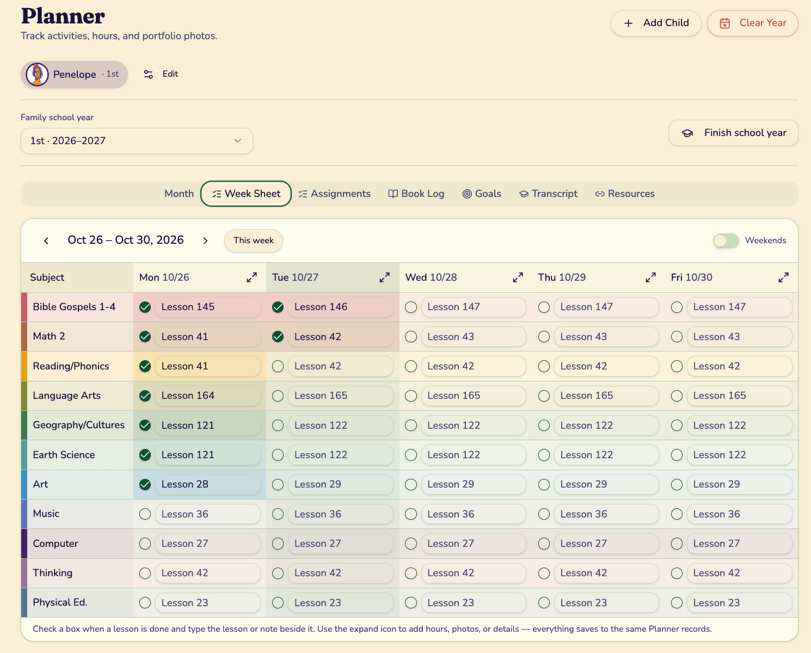This screenshot has width=811, height=653.
Task: Click the plus icon in Add Child
Action: [x=628, y=23]
